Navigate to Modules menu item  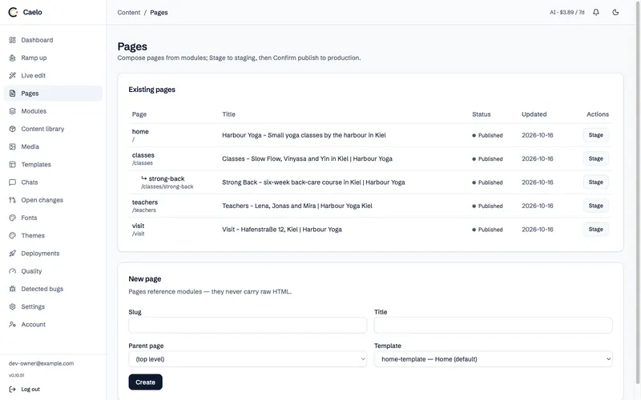(x=53, y=111)
